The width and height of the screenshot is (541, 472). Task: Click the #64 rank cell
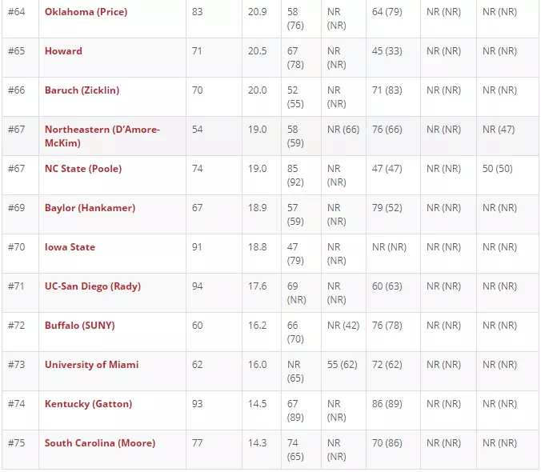[x=17, y=12]
